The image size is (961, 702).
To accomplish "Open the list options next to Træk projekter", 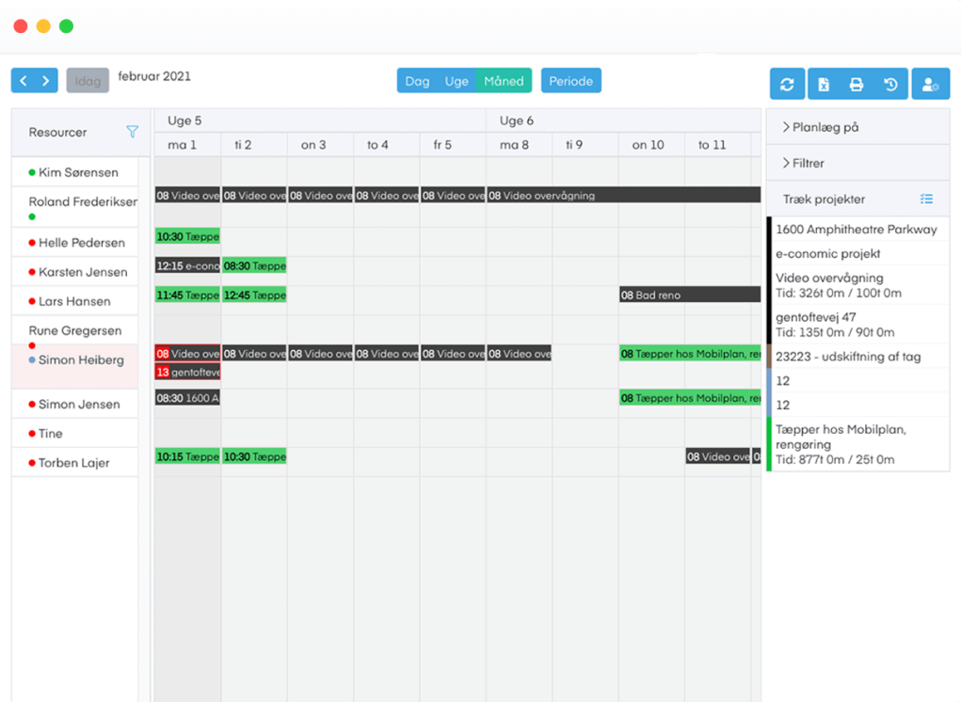I will point(926,199).
